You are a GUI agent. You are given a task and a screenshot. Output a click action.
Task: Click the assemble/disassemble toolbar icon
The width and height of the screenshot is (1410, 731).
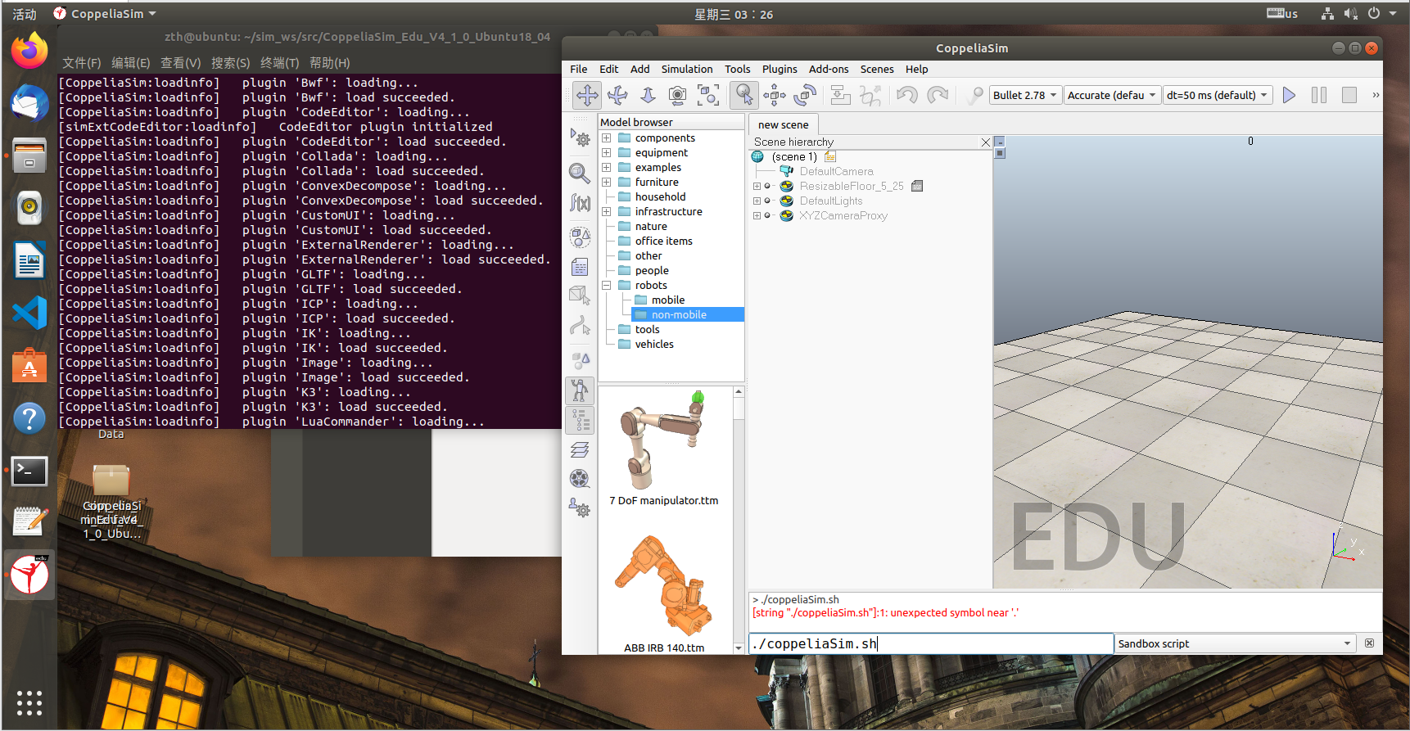[840, 95]
